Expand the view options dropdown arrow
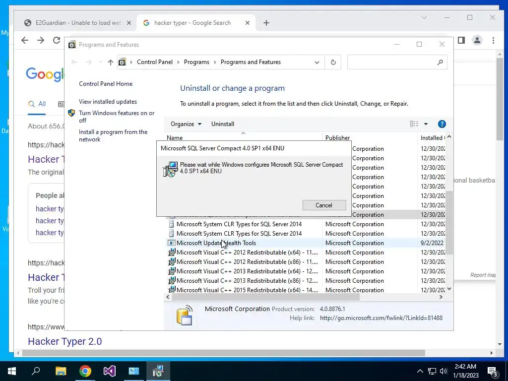 pos(426,124)
